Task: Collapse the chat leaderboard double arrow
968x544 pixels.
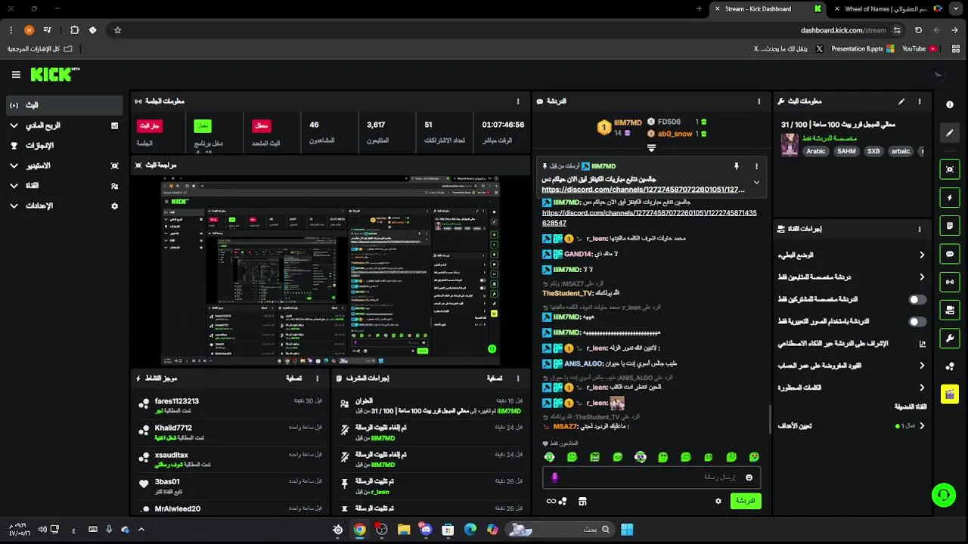Action: coord(651,148)
